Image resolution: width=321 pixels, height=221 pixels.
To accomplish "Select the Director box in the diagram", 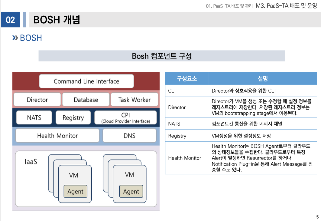I will 37,100.
